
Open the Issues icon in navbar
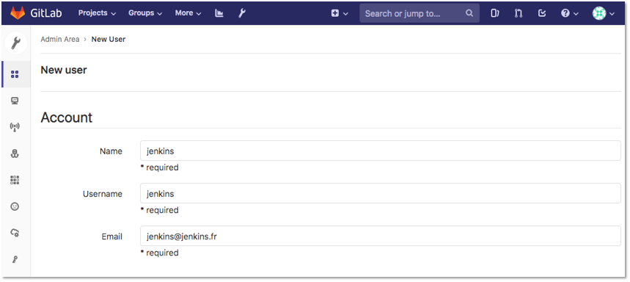[x=494, y=13]
